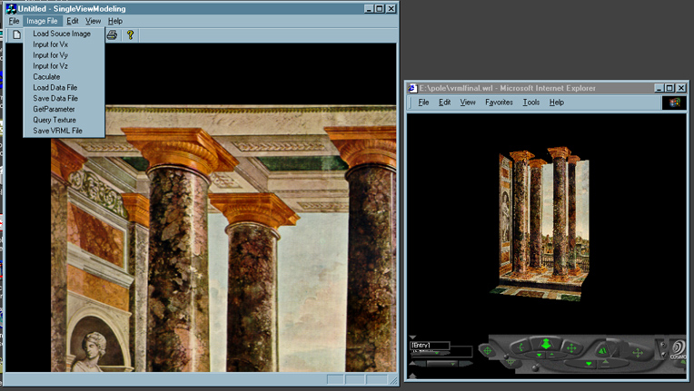
Task: Click the New document toolbar icon
Action: tap(16, 34)
